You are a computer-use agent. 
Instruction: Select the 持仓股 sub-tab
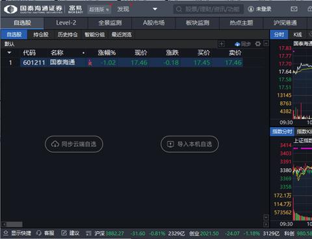(41, 34)
